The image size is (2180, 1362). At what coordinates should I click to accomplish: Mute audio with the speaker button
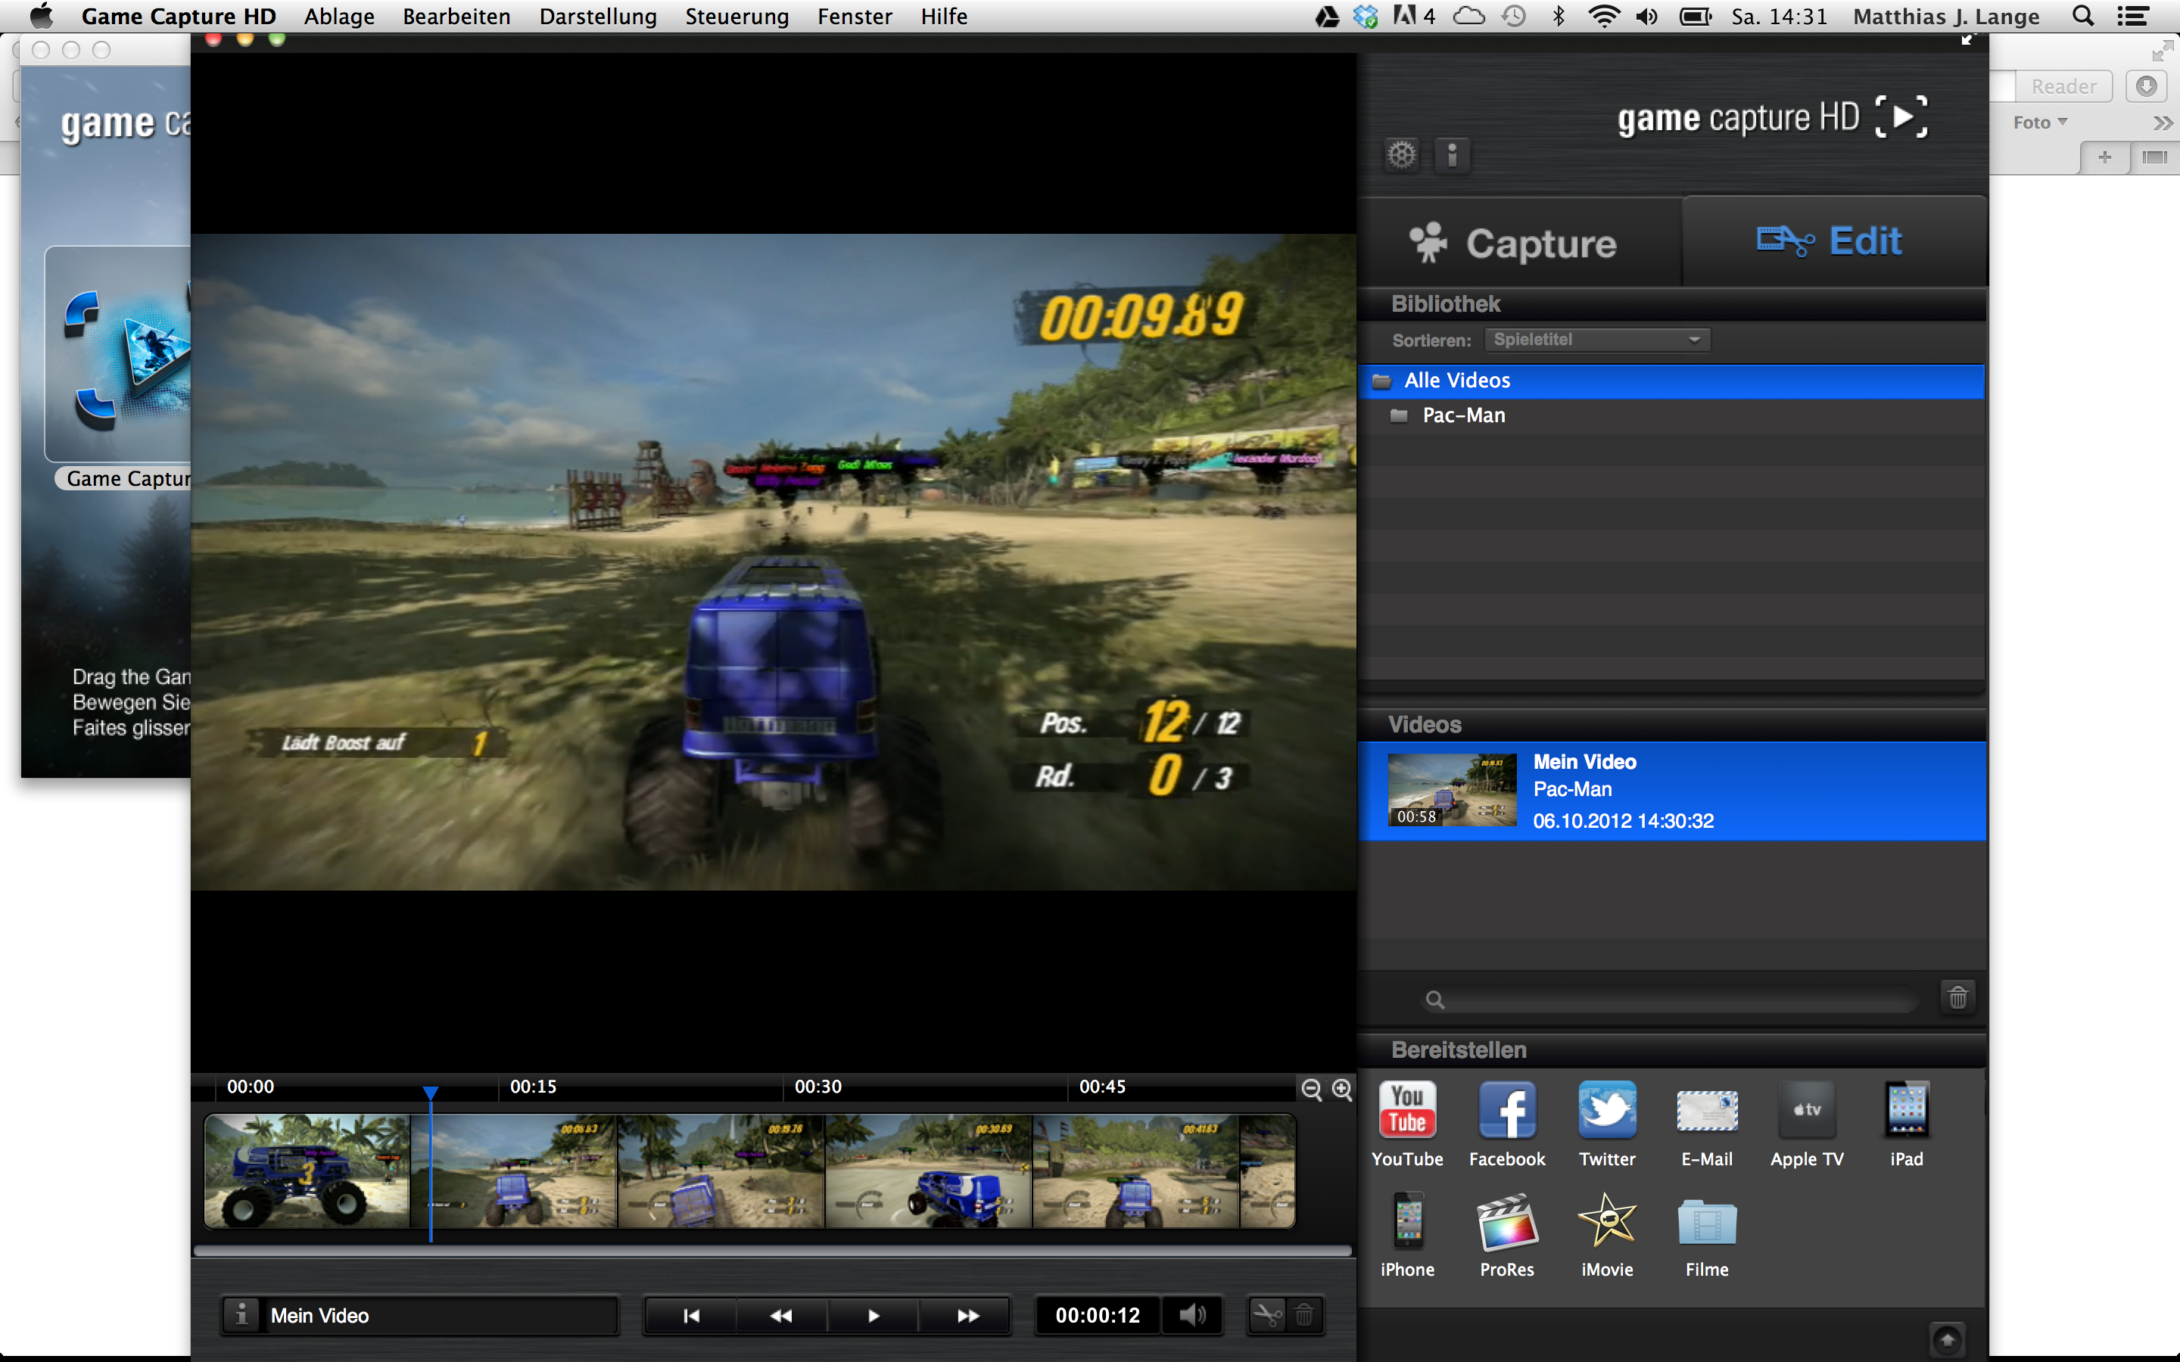[x=1191, y=1315]
